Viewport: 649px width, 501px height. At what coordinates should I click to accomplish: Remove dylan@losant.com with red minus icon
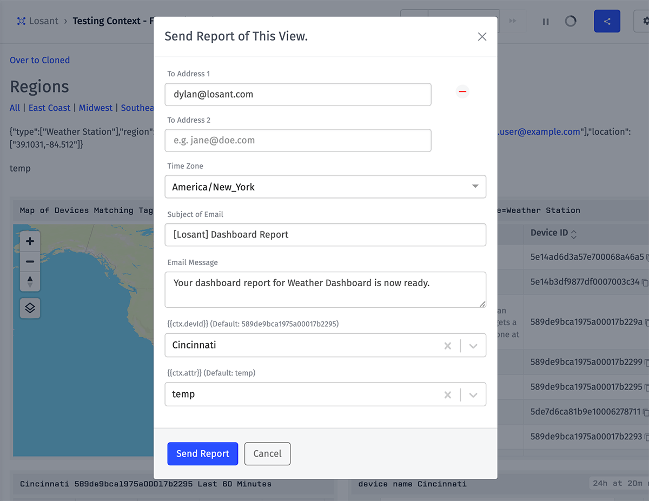(x=462, y=92)
